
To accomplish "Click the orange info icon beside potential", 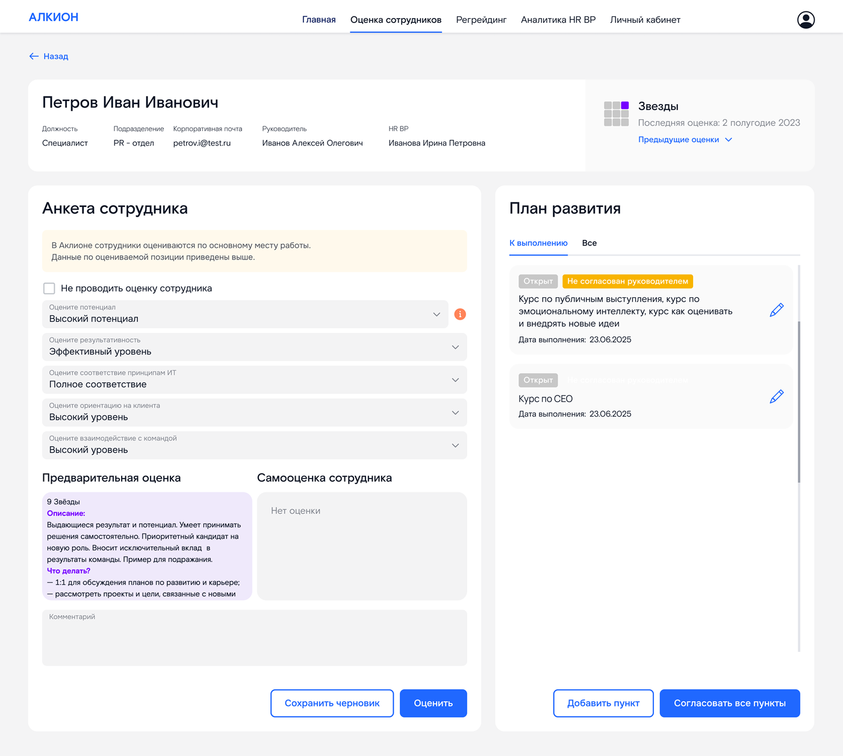I will [460, 314].
